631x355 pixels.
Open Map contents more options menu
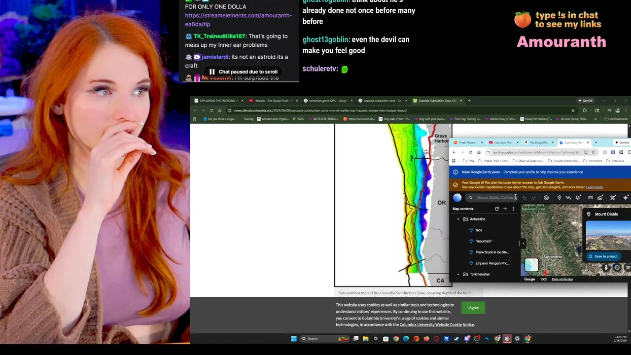click(x=513, y=209)
